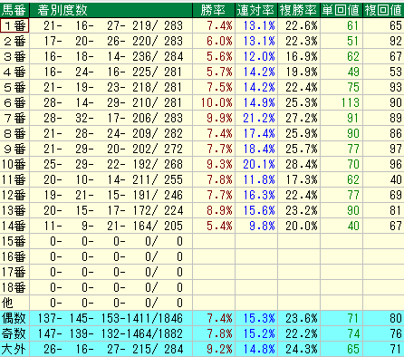This screenshot has width=404, height=357.
Task: Click 大外 record 26- 16- 27- 215/ 284
Action: click(x=113, y=349)
